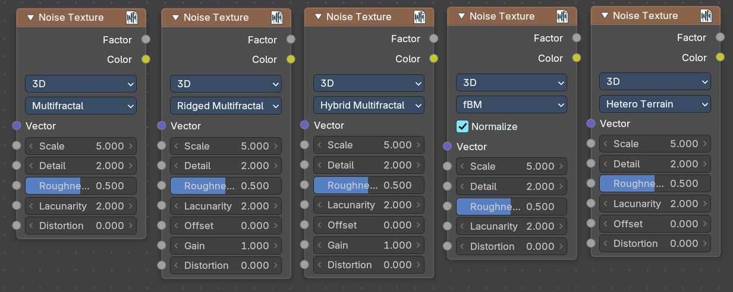Click the Lacunarity field in the Hetero Terrain node

[655, 204]
